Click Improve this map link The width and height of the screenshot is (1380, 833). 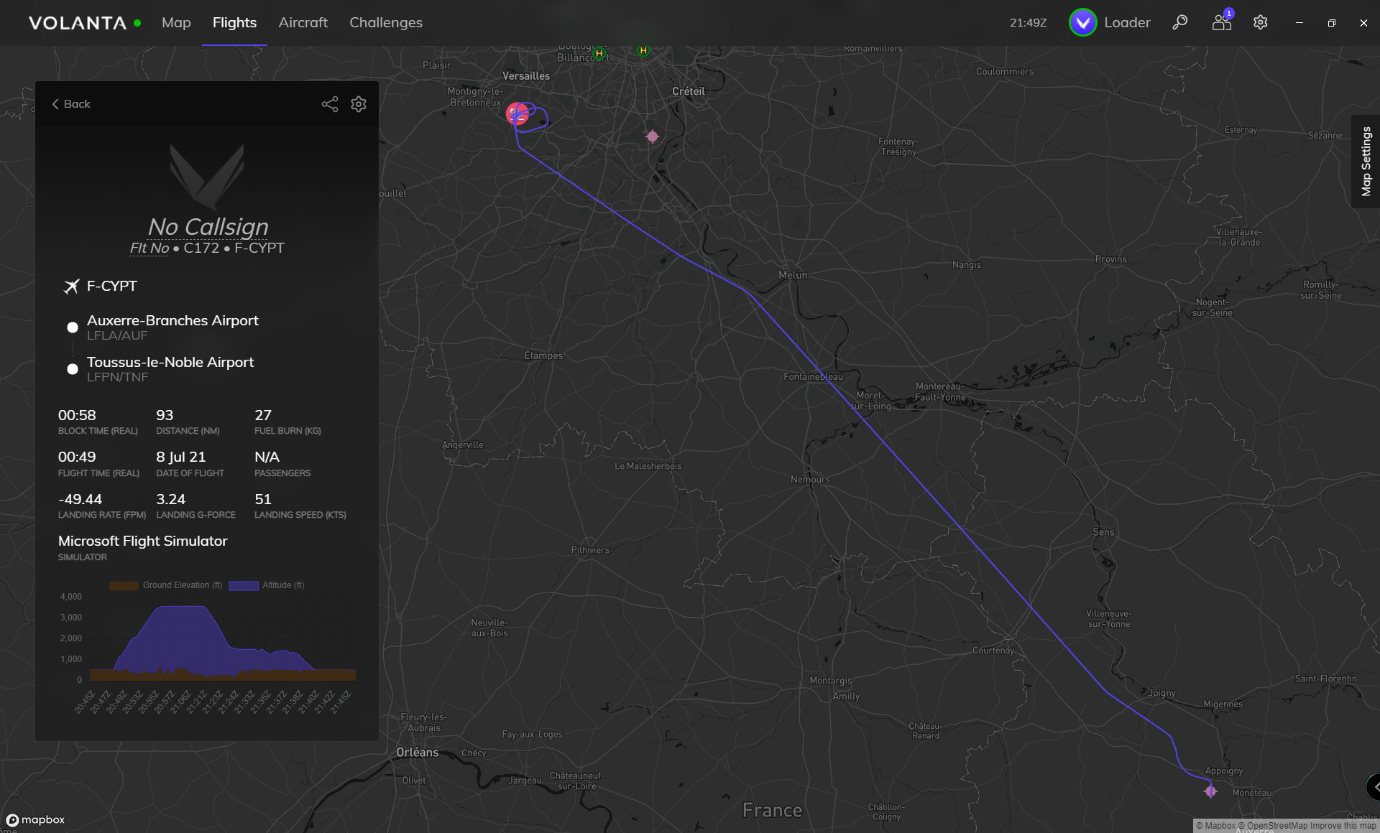click(x=1343, y=826)
